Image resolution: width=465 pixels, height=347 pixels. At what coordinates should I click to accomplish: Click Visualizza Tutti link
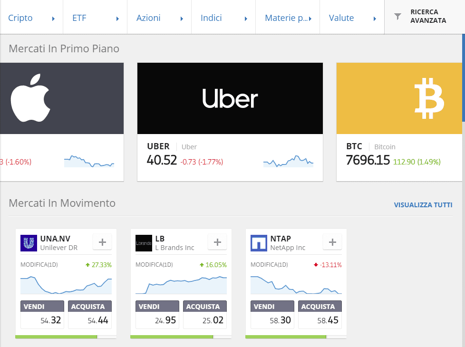(x=423, y=205)
